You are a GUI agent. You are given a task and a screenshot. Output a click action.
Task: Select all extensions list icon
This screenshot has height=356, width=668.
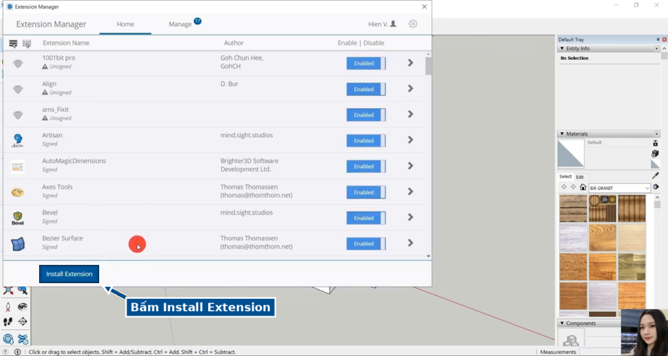point(13,44)
